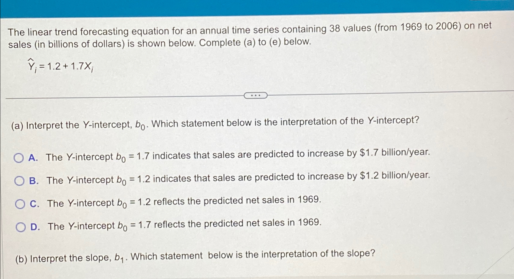
Task: Choose option D radio circle
Action: pos(21,227)
